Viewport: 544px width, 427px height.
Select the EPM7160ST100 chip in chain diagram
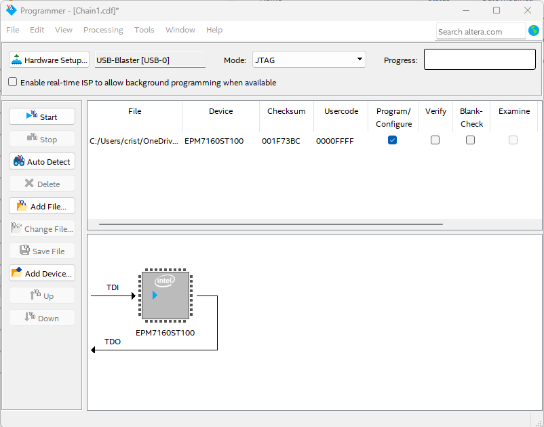point(166,296)
